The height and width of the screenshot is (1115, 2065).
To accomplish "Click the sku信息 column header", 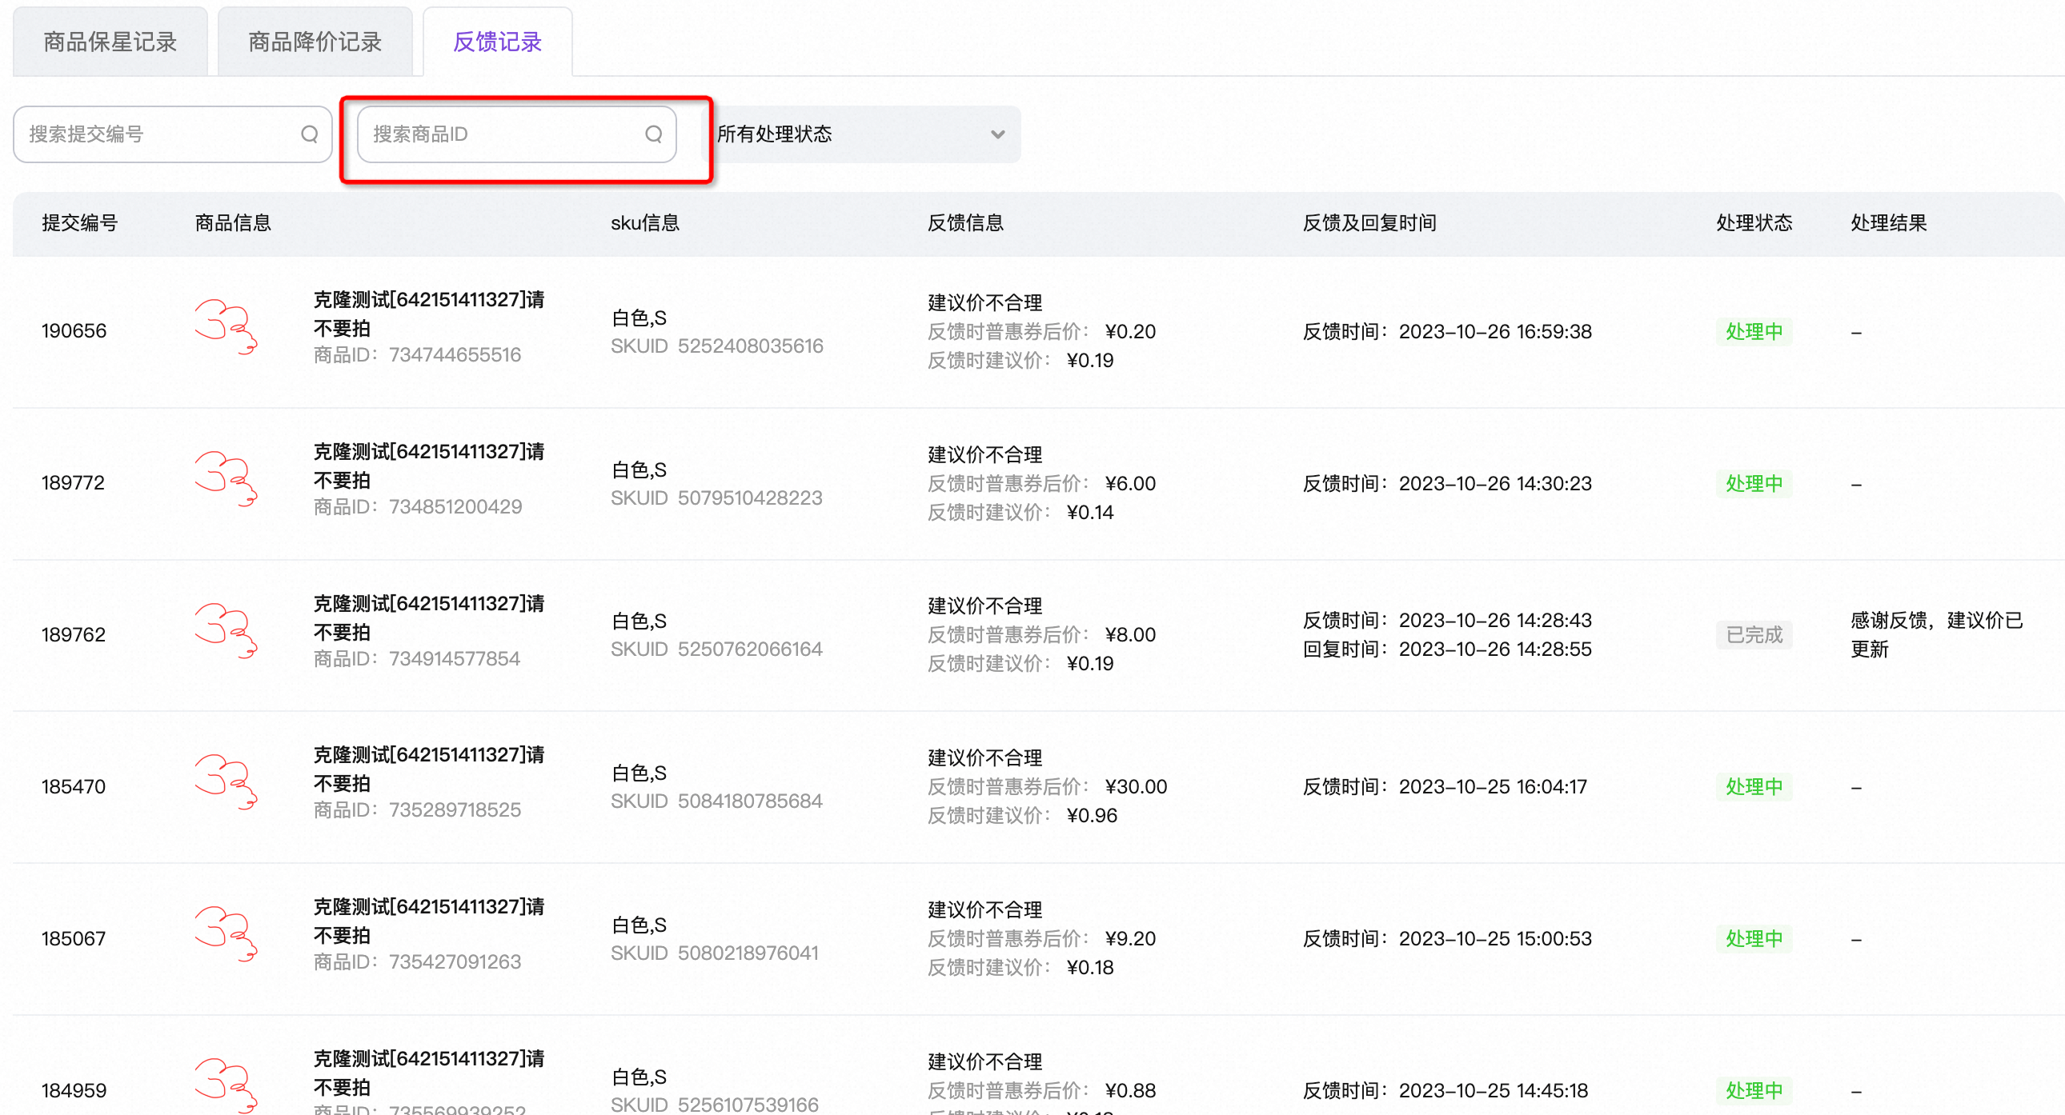I will coord(645,222).
